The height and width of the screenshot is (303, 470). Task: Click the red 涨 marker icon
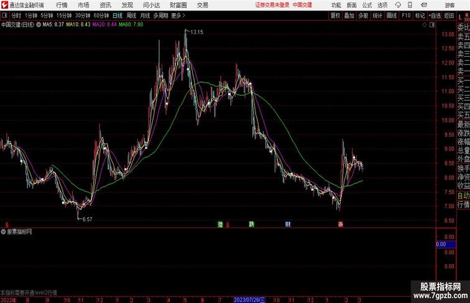[341, 224]
